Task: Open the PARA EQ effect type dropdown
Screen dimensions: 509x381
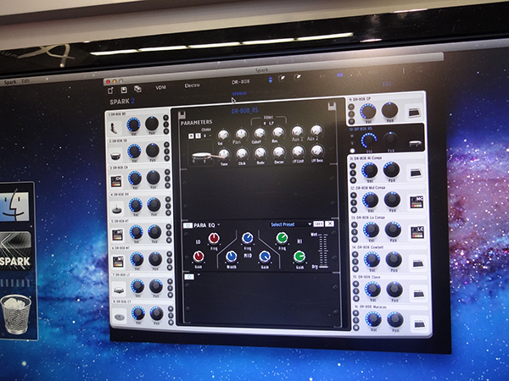Action: (x=219, y=224)
